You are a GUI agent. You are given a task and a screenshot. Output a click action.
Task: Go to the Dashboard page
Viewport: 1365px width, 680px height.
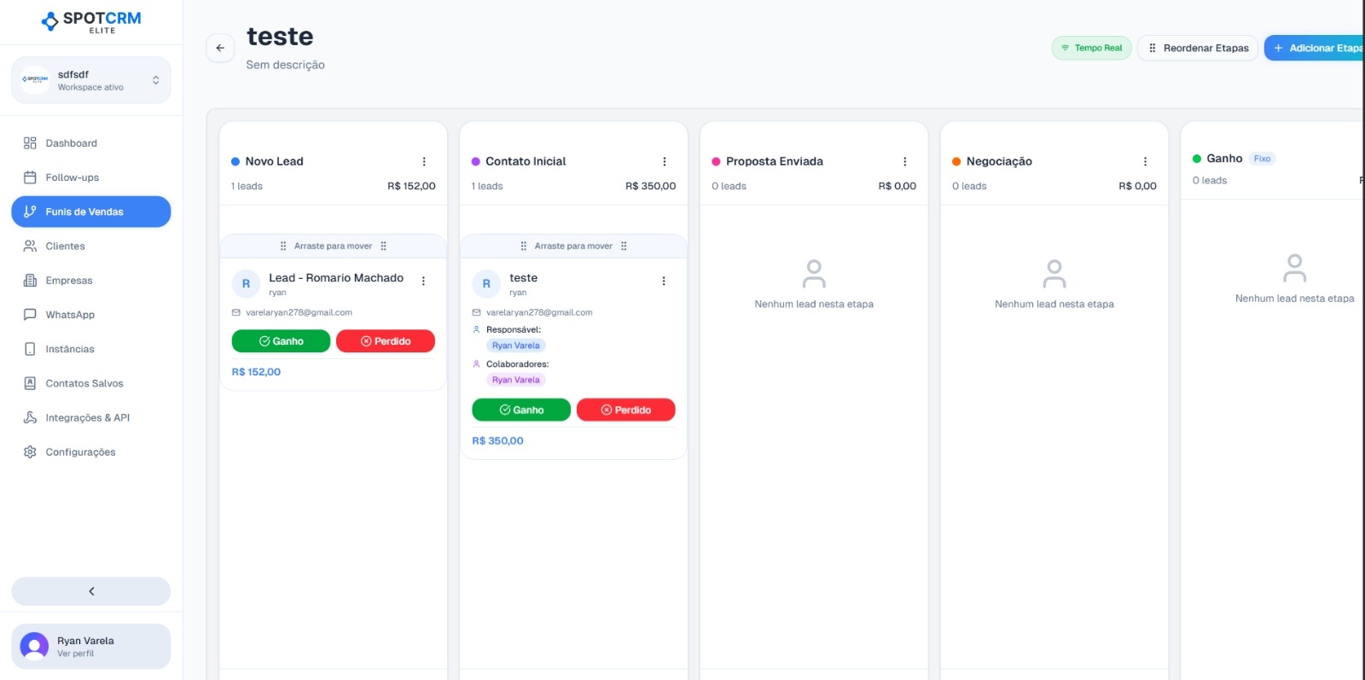71,143
